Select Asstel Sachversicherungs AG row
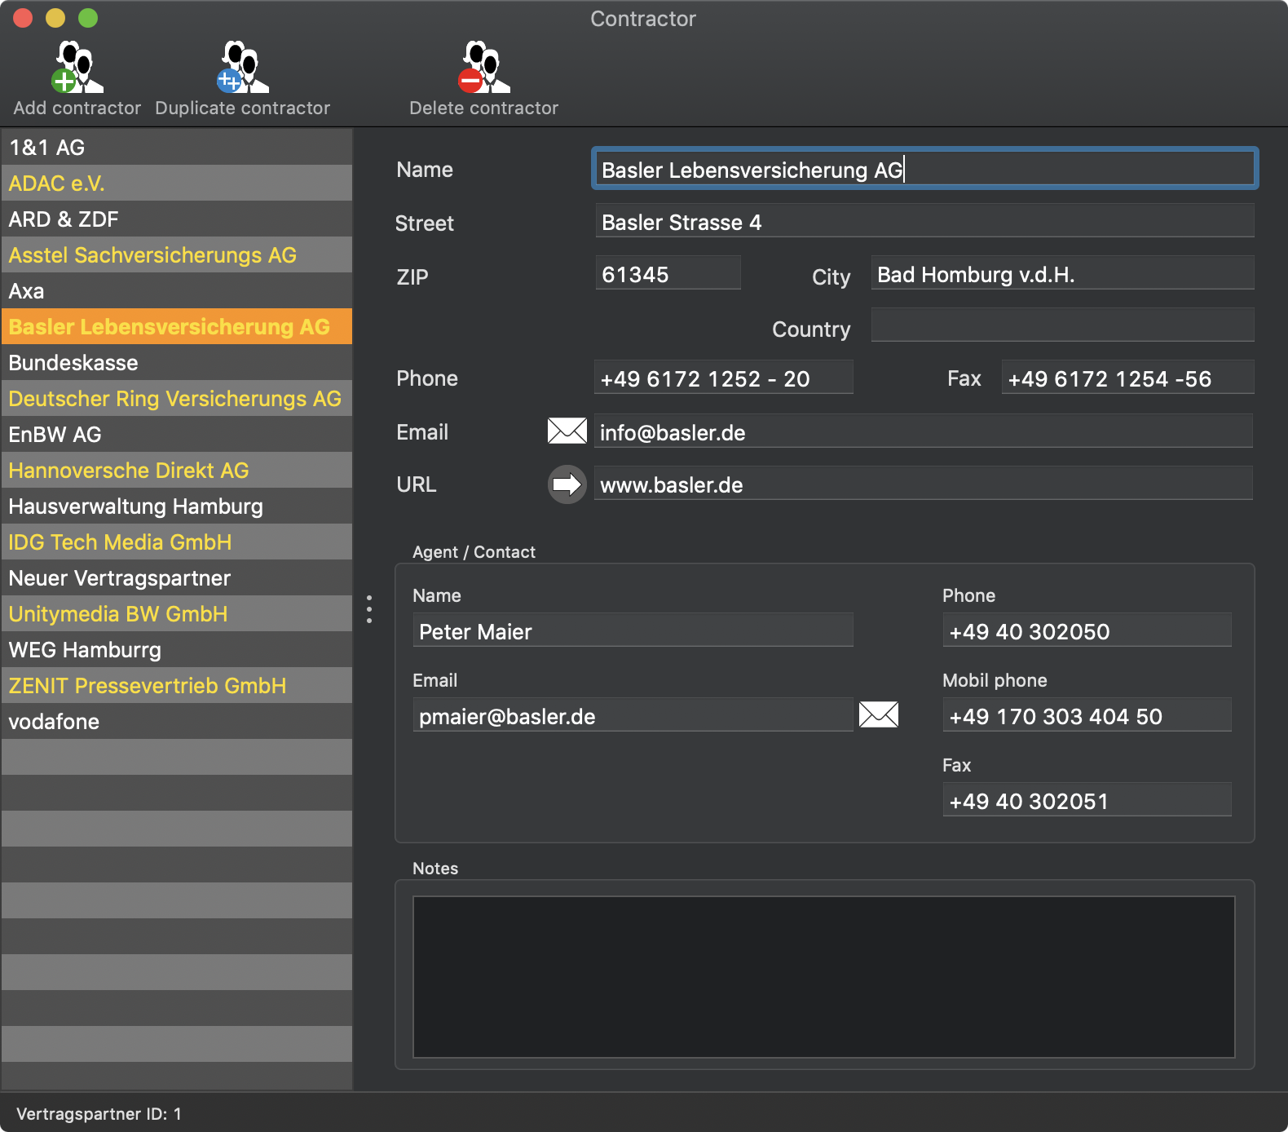Image resolution: width=1288 pixels, height=1132 pixels. click(x=177, y=255)
